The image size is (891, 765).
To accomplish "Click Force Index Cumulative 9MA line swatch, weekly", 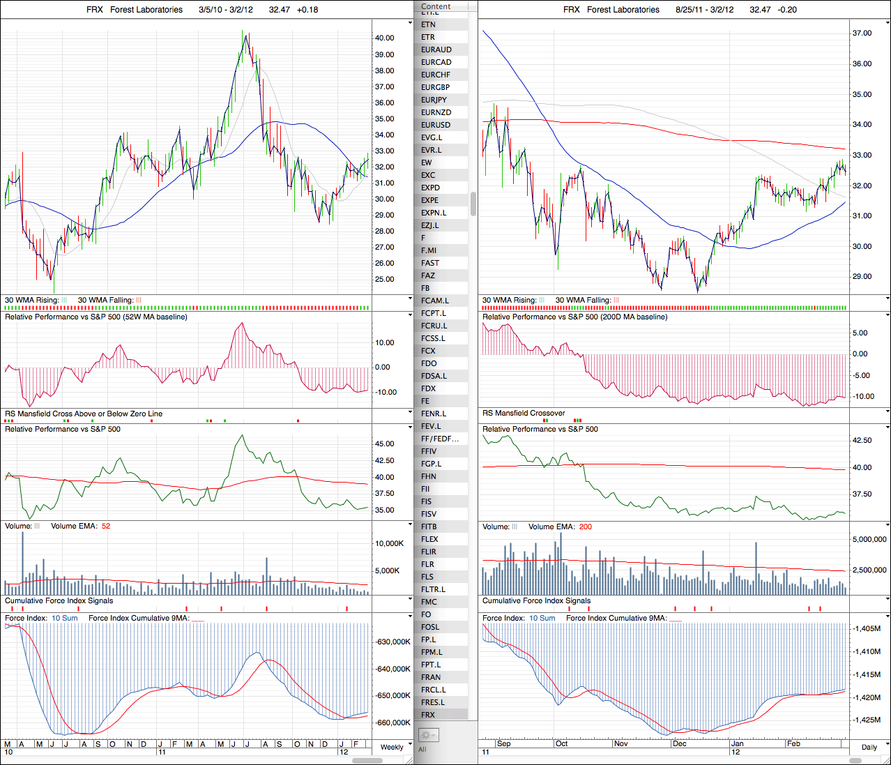I will (197, 619).
